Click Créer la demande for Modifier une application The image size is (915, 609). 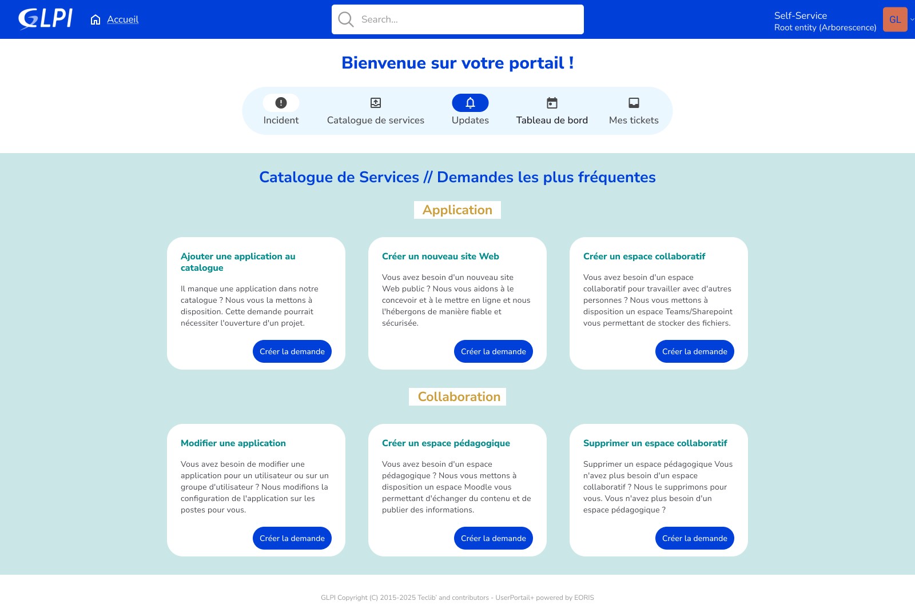pyautogui.click(x=292, y=538)
